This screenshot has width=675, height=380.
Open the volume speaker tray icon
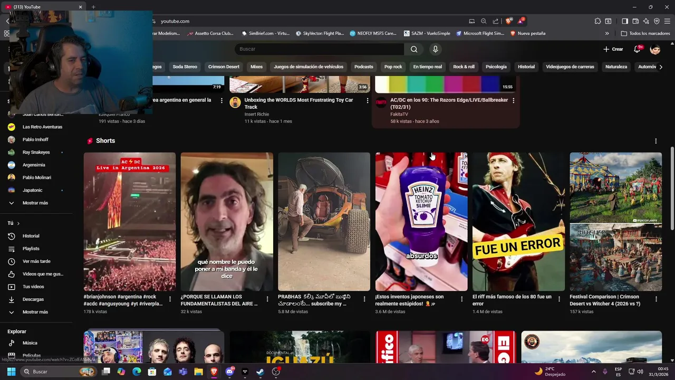(x=640, y=372)
